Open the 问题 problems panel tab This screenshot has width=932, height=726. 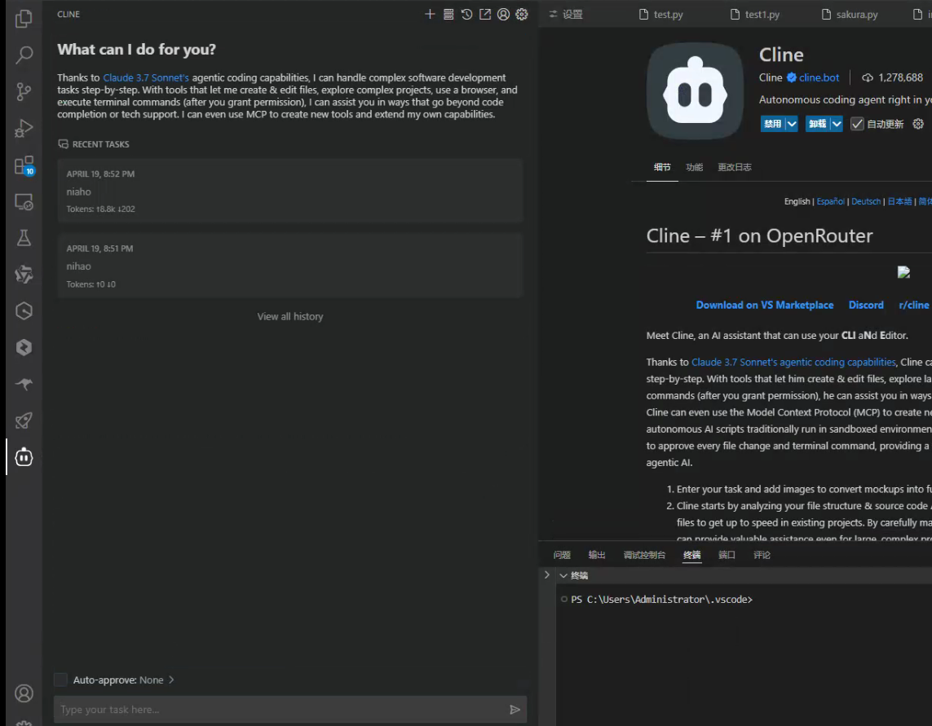coord(562,555)
